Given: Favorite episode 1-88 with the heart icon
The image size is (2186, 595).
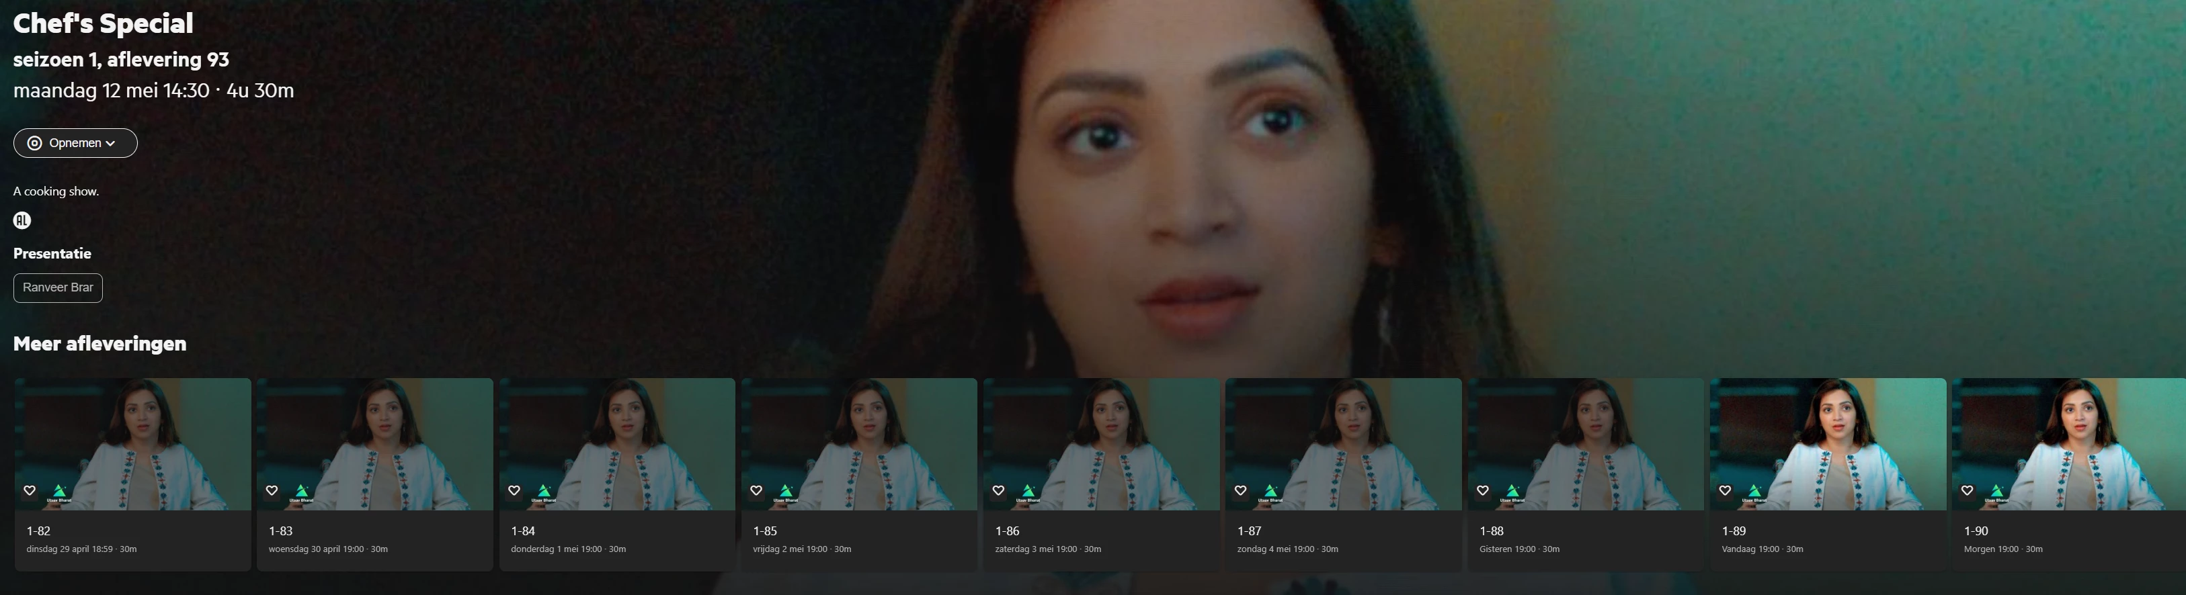Looking at the screenshot, I should coord(1482,491).
